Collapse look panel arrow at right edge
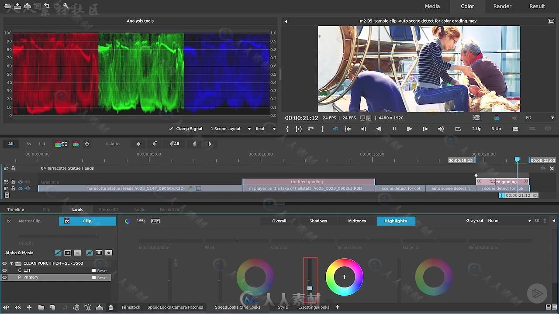 [x=554, y=221]
